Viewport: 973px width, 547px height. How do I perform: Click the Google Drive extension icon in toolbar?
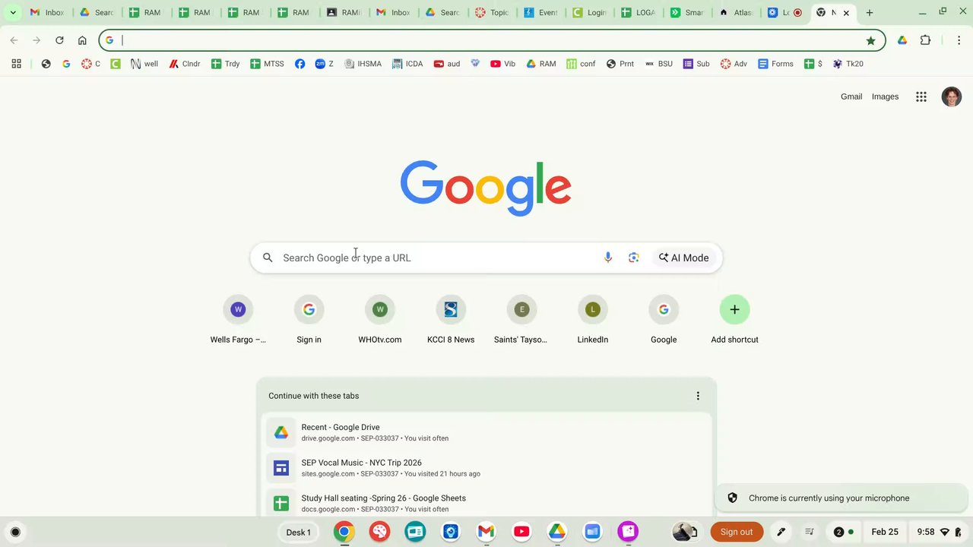pos(902,40)
